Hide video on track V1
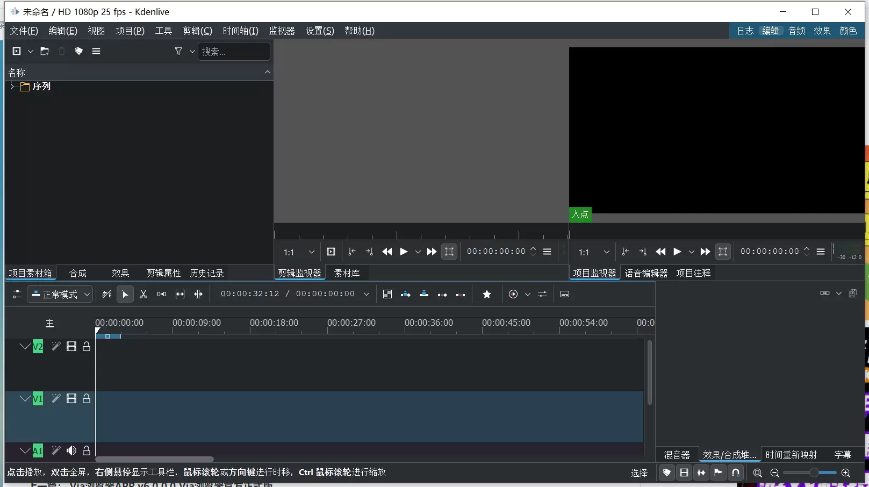 click(x=71, y=398)
